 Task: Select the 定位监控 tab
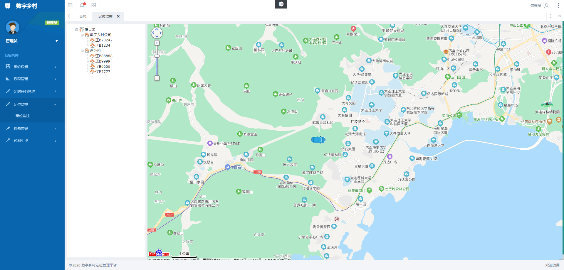[x=105, y=16]
